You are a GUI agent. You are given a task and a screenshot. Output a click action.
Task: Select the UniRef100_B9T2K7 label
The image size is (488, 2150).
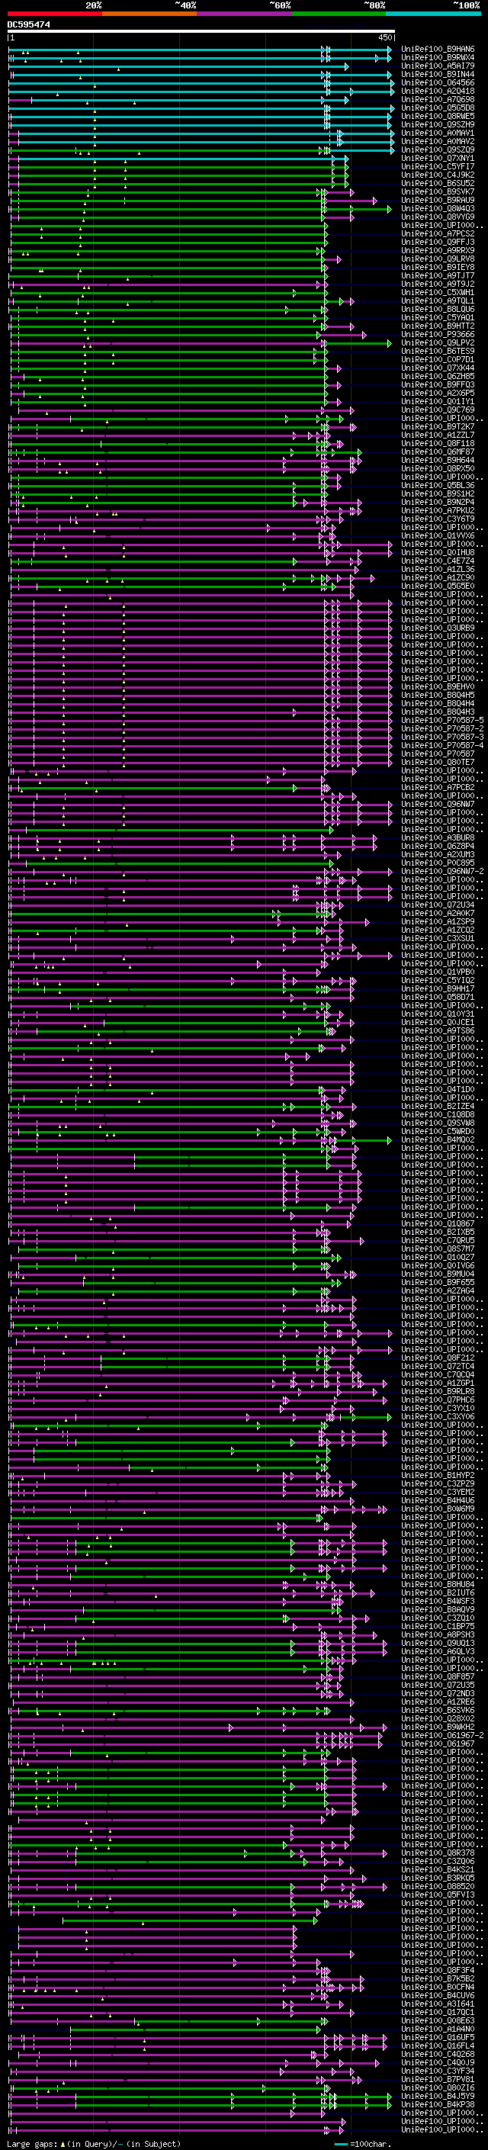pos(438,426)
